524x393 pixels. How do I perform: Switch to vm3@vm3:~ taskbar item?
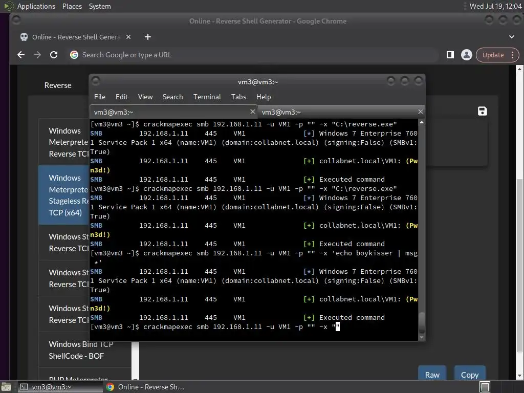coord(60,387)
